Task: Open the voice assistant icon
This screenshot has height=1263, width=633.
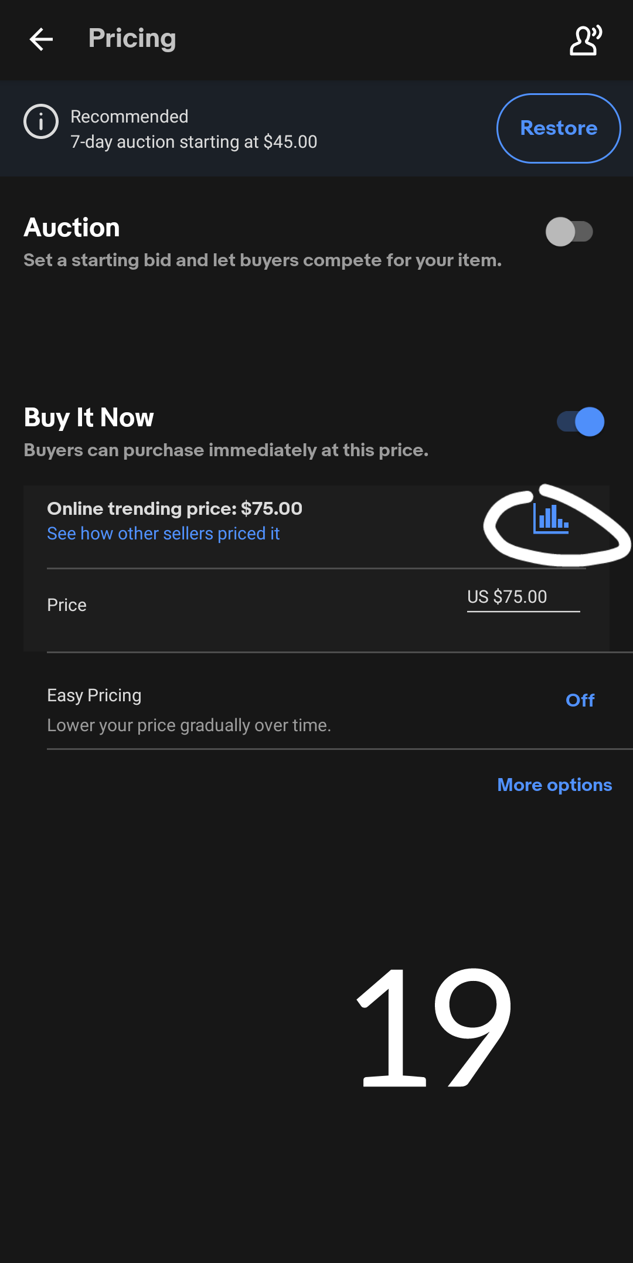Action: pos(586,40)
